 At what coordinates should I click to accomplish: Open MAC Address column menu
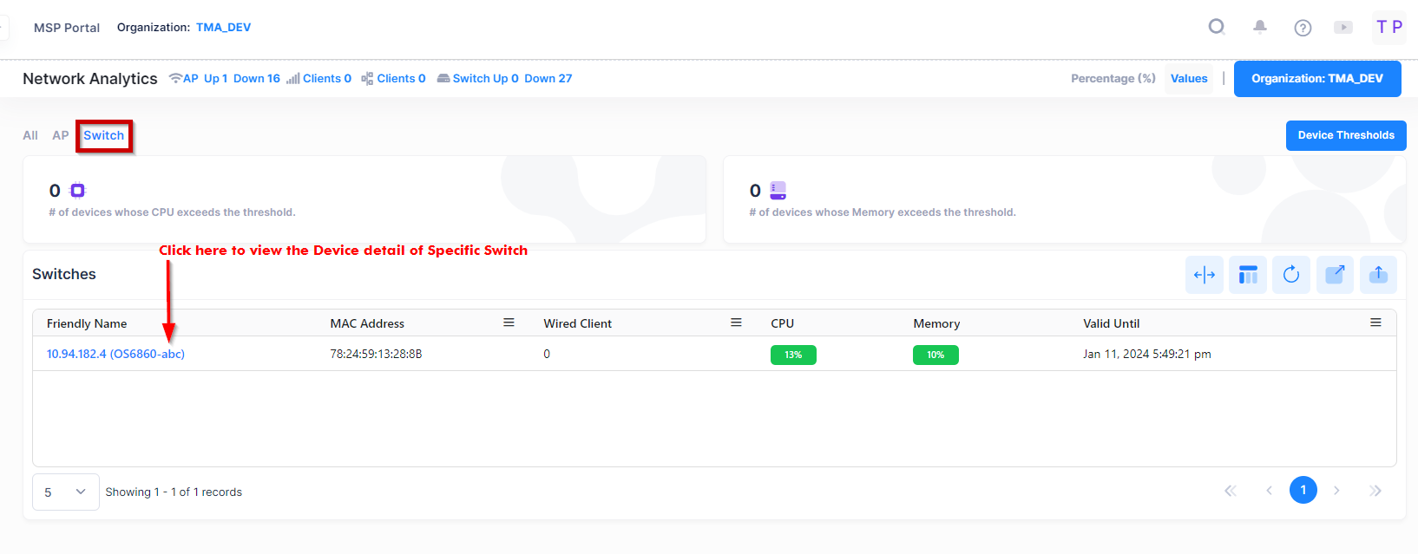(509, 323)
